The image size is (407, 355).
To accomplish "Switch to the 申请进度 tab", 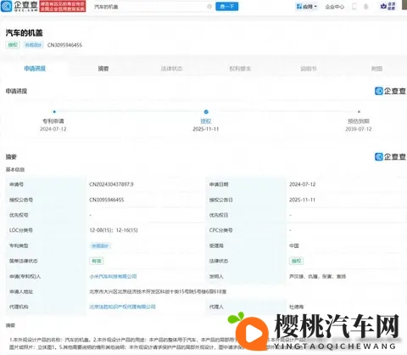I will [35, 69].
